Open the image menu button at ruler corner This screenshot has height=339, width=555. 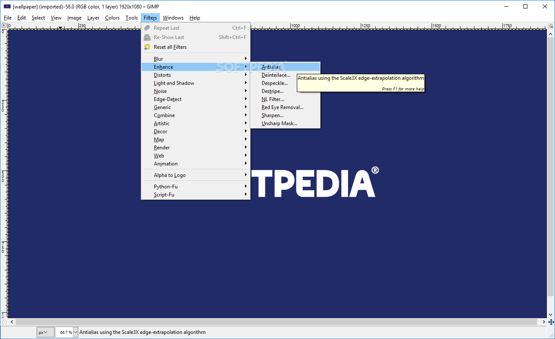coord(4,26)
